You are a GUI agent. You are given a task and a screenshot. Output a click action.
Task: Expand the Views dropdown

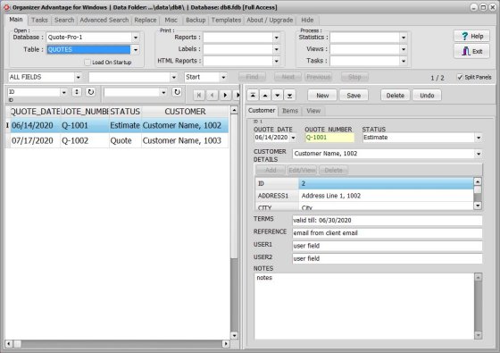(404, 49)
